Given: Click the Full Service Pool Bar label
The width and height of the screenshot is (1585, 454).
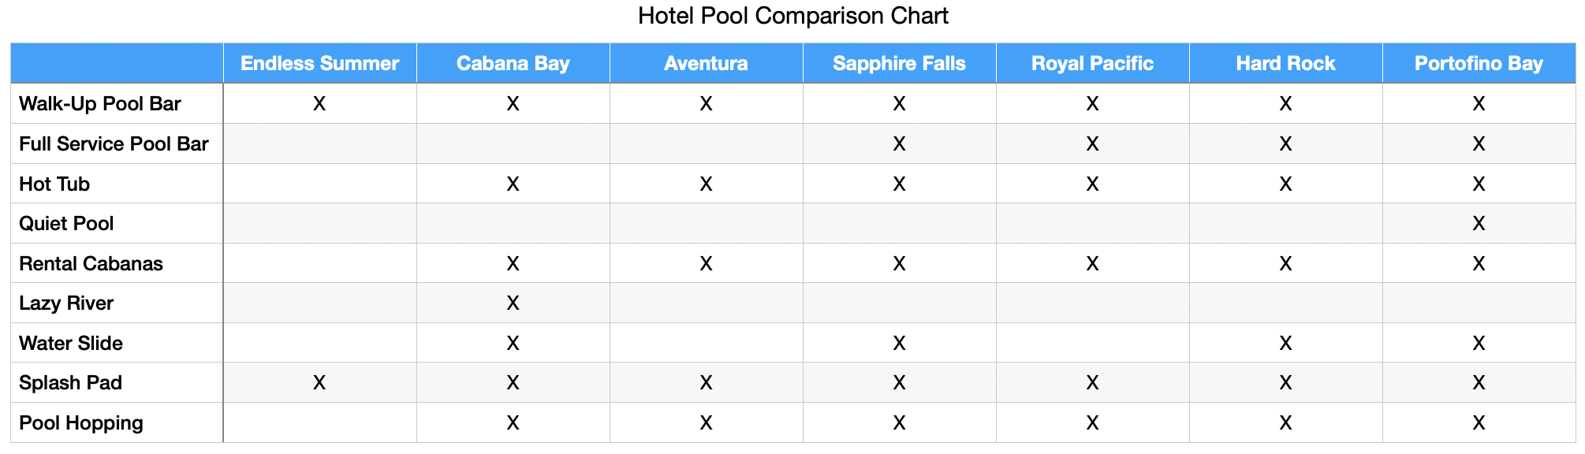Looking at the screenshot, I should (114, 143).
